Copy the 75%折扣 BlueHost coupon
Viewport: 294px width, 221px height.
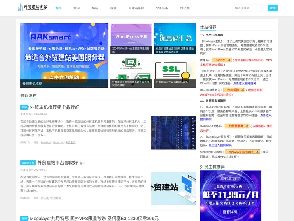point(234,90)
